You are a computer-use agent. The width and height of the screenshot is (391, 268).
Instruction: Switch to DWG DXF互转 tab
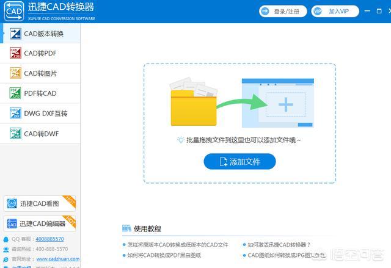[40, 114]
